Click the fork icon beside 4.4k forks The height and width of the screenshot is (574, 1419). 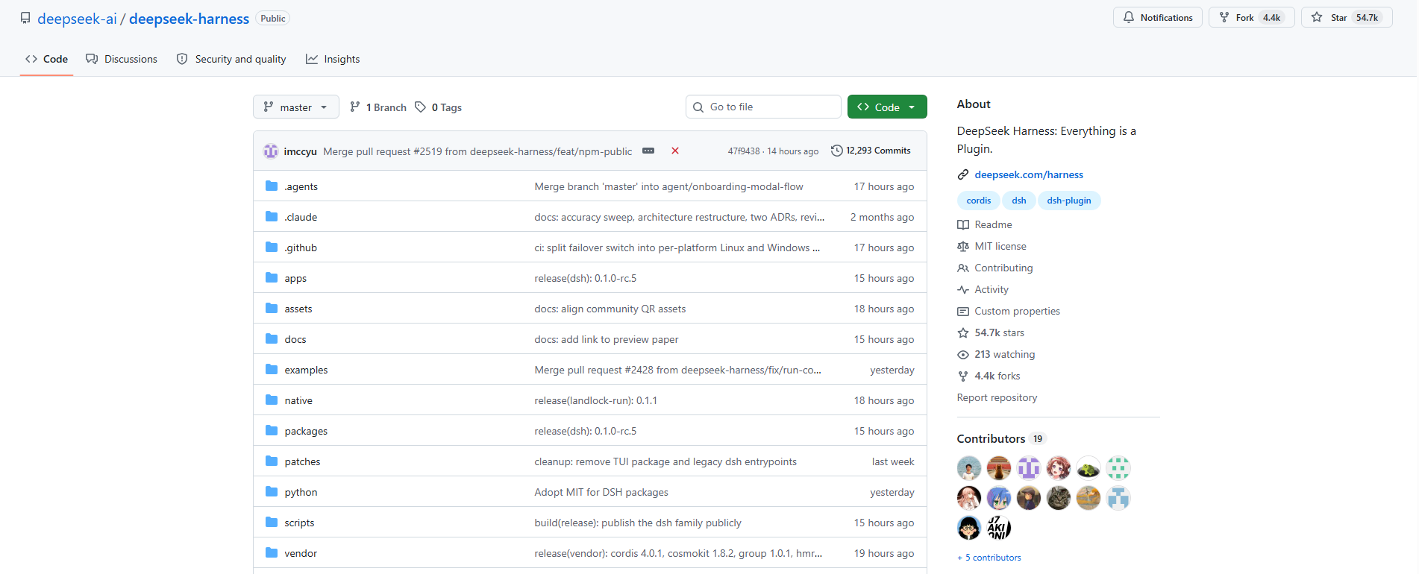(963, 376)
